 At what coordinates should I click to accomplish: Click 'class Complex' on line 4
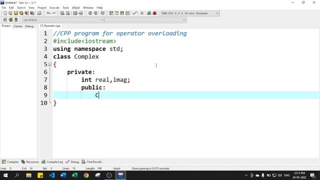76,56
